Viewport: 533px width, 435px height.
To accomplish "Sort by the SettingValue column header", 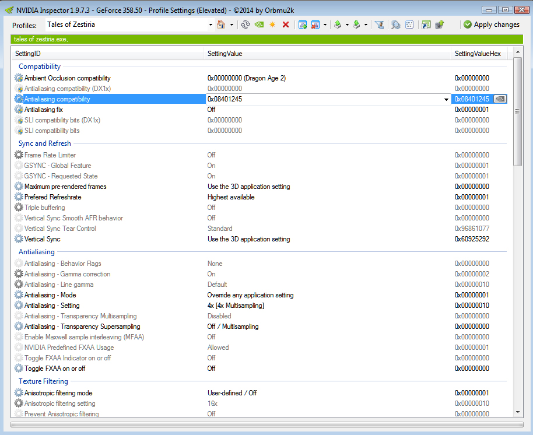I will (327, 54).
